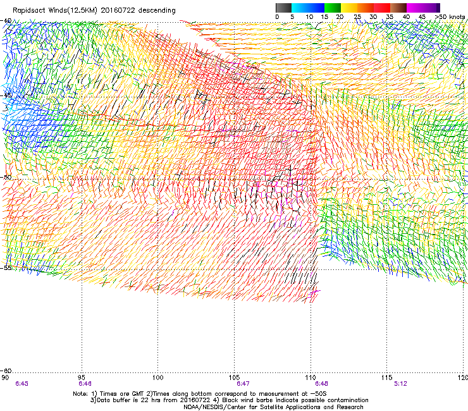Click the 6:45 swath time label
Viewport: 468px width, 411px height.
coord(22,384)
